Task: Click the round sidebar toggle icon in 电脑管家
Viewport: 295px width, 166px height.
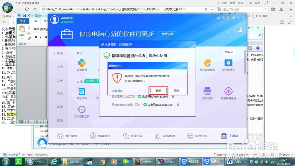Action: coord(240,30)
